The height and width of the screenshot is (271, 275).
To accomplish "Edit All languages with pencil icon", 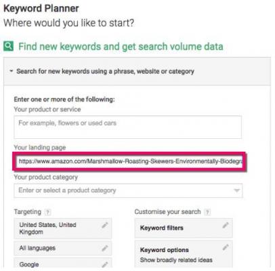I will tap(104, 248).
